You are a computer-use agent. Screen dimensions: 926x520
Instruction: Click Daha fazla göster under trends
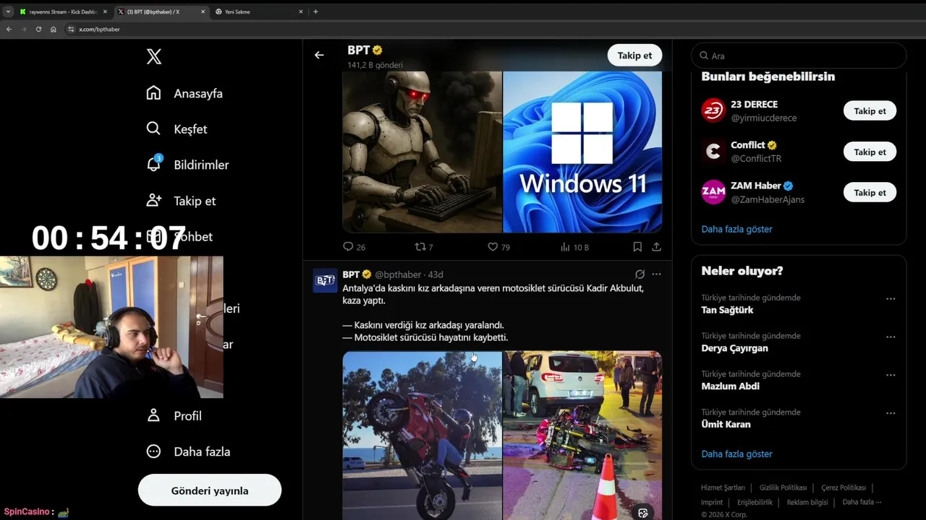click(x=736, y=454)
